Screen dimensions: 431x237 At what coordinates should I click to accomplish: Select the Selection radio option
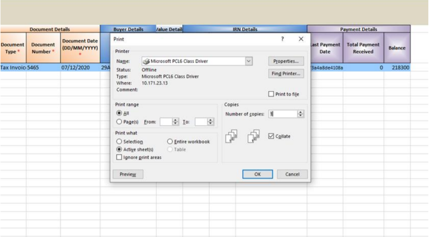pos(119,141)
